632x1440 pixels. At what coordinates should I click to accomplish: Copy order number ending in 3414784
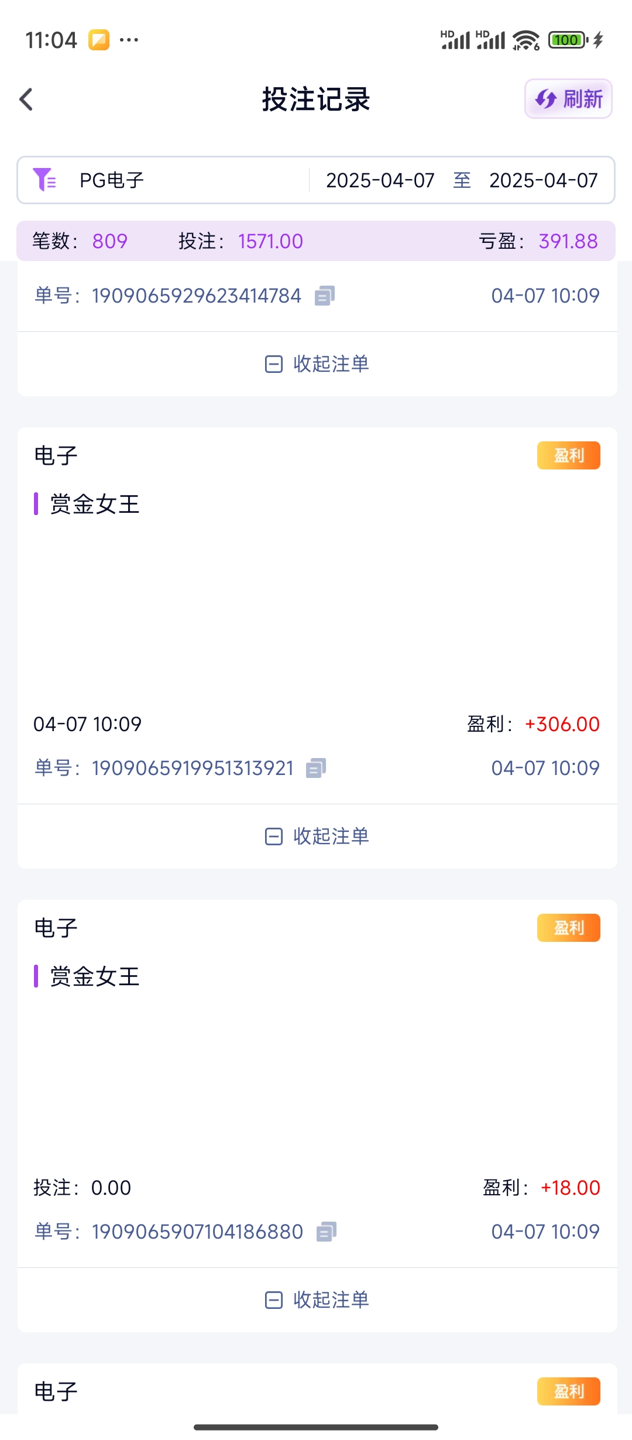pos(325,296)
